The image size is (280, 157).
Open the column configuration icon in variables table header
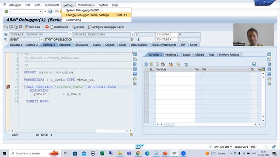point(263,69)
